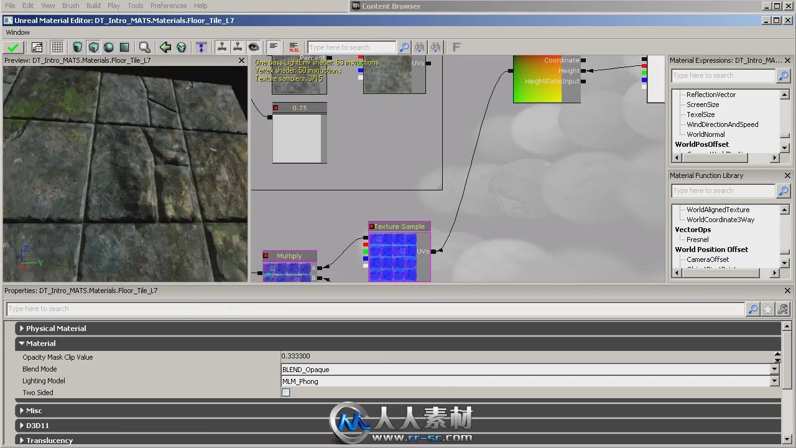Click toolbar search magnifier button
The image size is (796, 448).
(404, 47)
